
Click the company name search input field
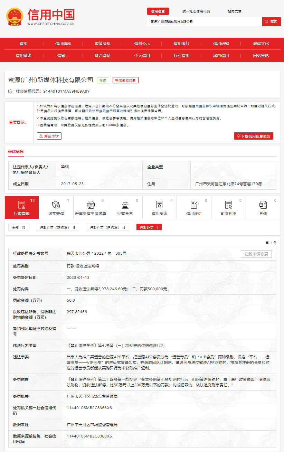[x=205, y=21]
